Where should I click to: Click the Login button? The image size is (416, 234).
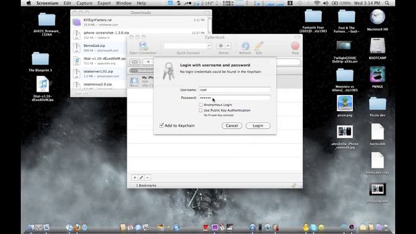coord(258,125)
